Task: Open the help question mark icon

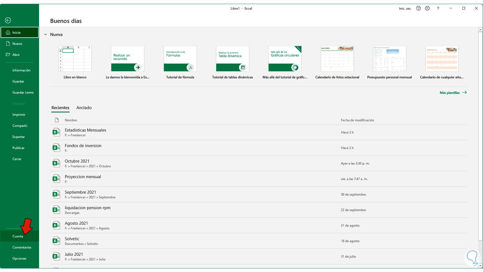Action: pyautogui.click(x=438, y=8)
